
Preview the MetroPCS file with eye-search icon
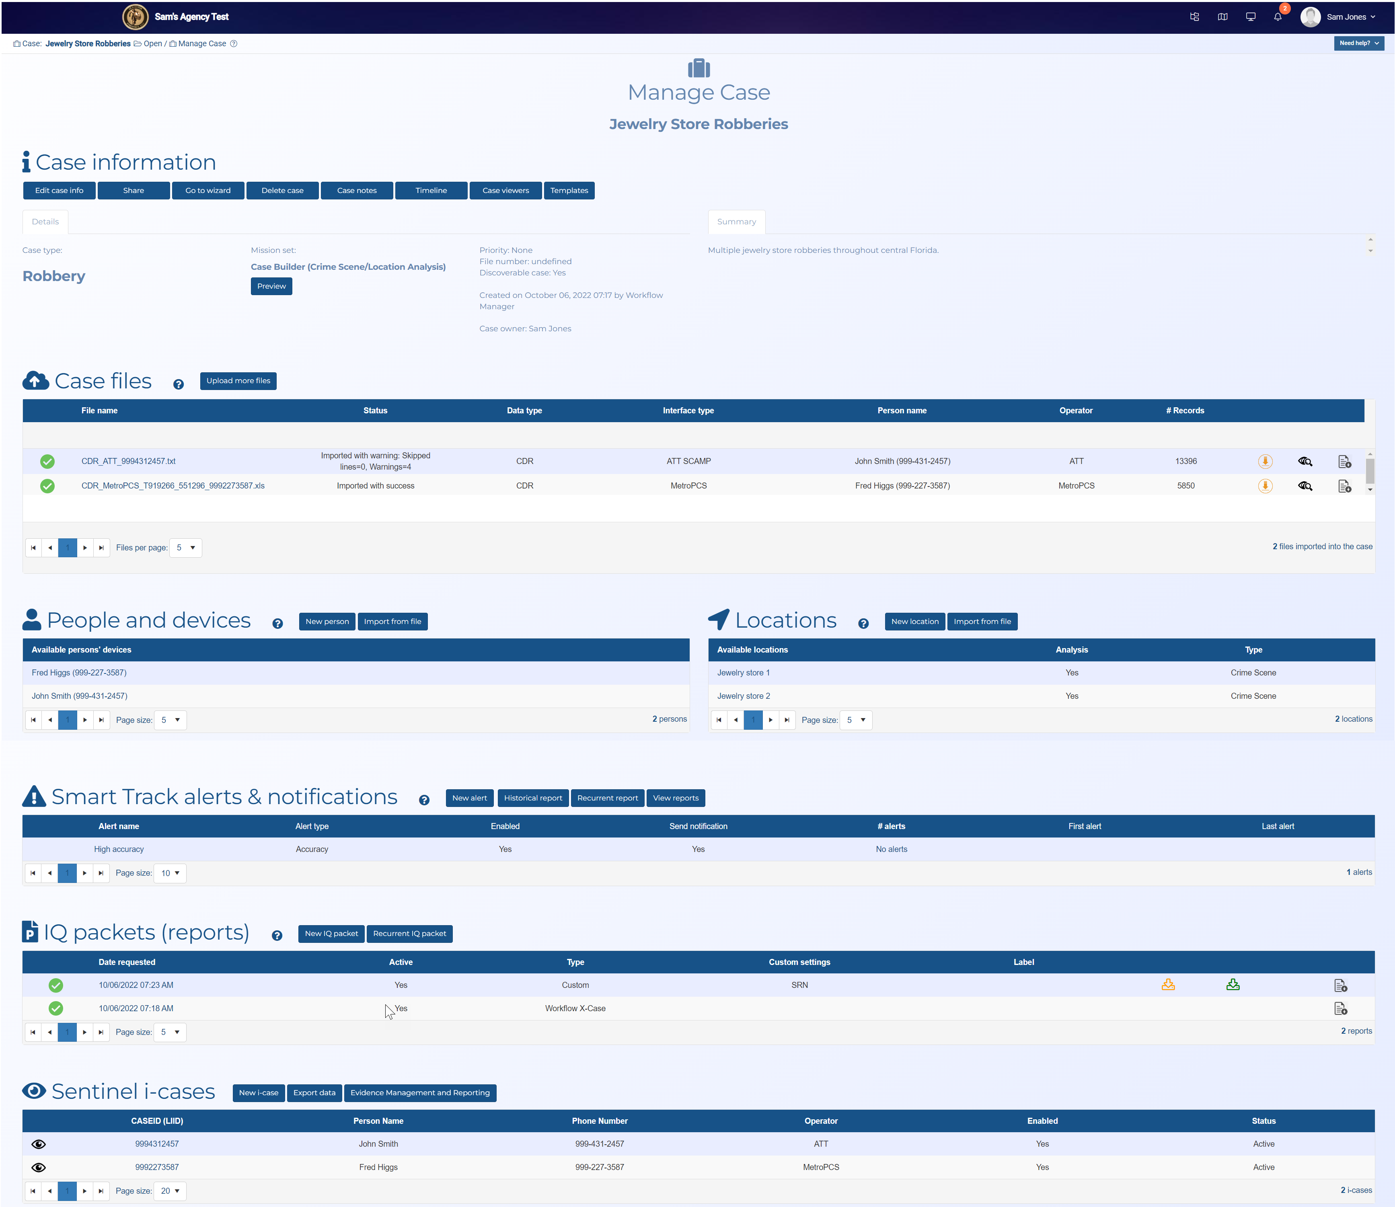point(1305,486)
